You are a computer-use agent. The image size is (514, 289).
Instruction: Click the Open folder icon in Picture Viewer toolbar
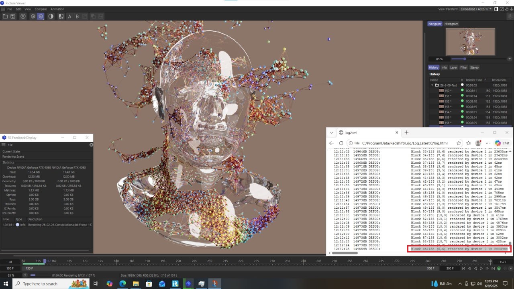click(5, 16)
